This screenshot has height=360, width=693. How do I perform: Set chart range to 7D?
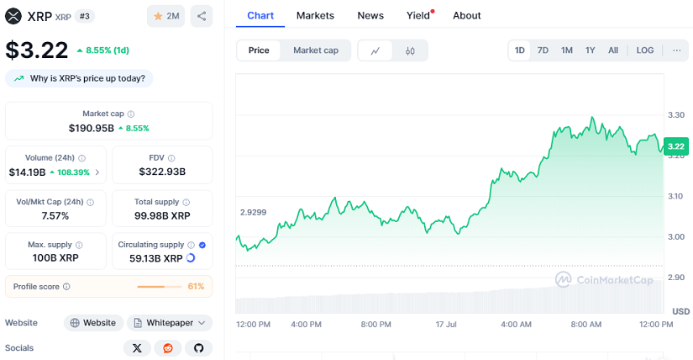(x=543, y=50)
